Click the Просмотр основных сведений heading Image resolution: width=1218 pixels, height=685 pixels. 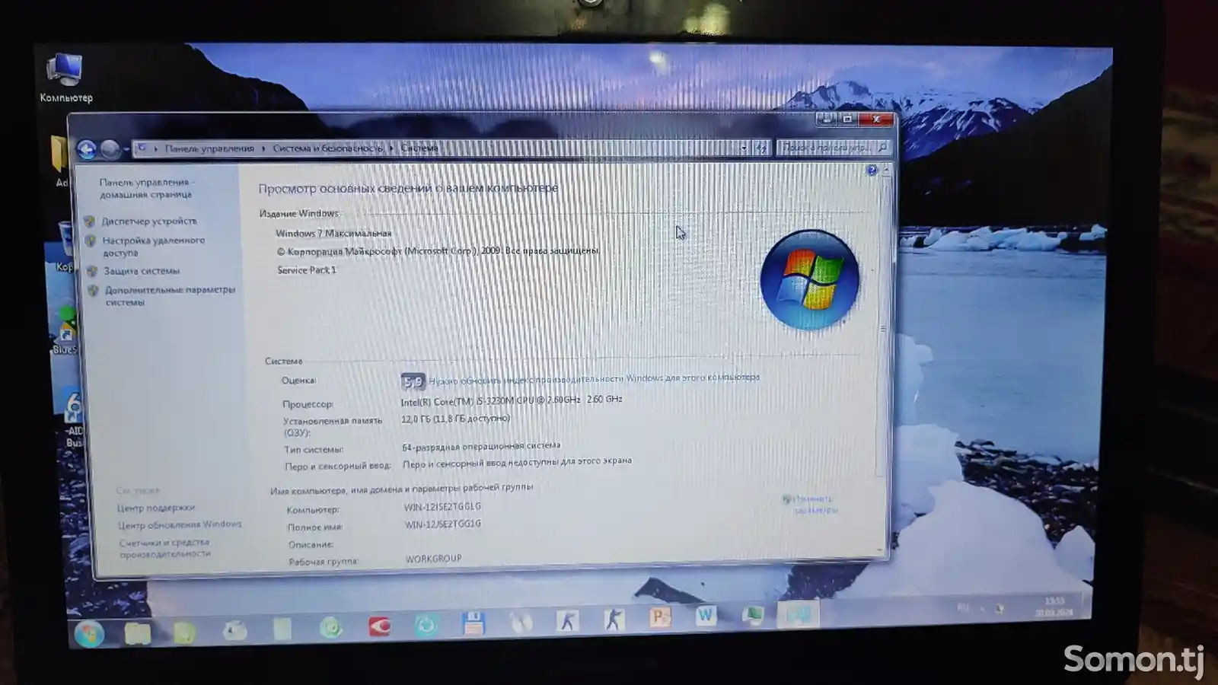[408, 188]
